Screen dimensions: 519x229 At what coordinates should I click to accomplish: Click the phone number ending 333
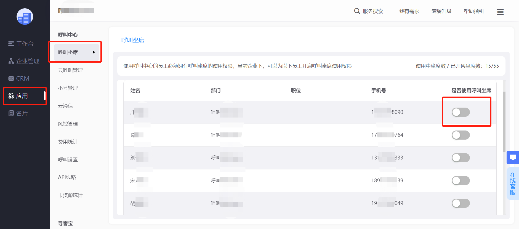tap(387, 158)
